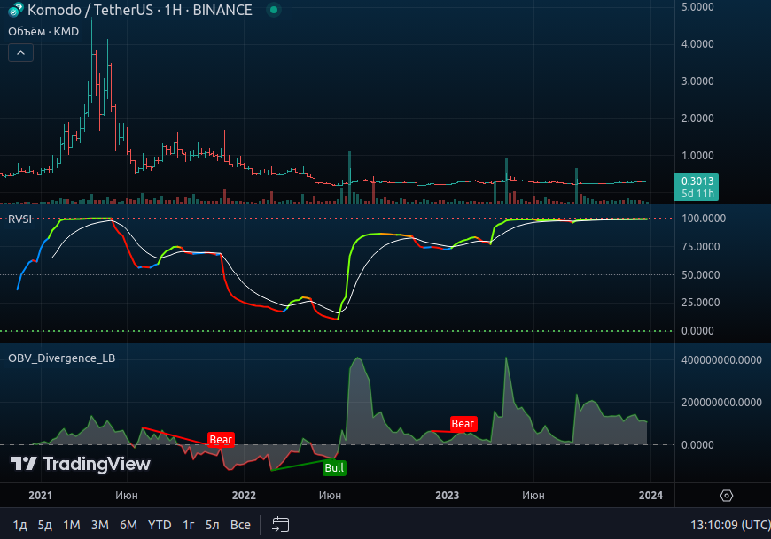Click the 5d 11h bar countdown label

tap(697, 194)
